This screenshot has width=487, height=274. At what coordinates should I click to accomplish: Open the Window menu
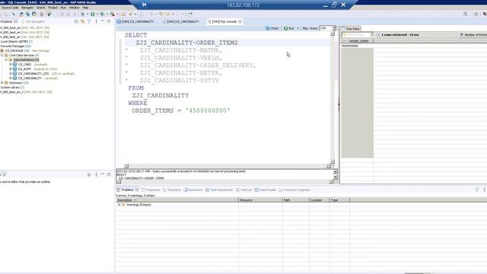pos(75,8)
